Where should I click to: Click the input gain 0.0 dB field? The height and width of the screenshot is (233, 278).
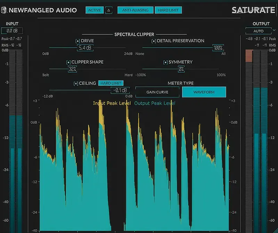click(x=12, y=31)
